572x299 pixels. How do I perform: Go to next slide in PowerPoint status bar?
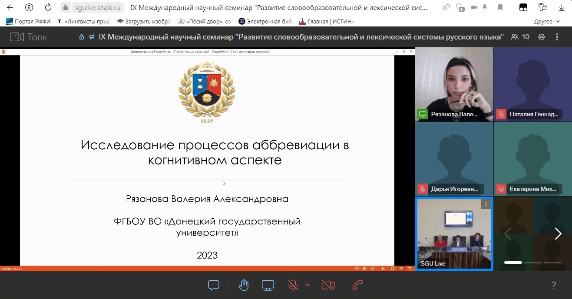[373, 269]
